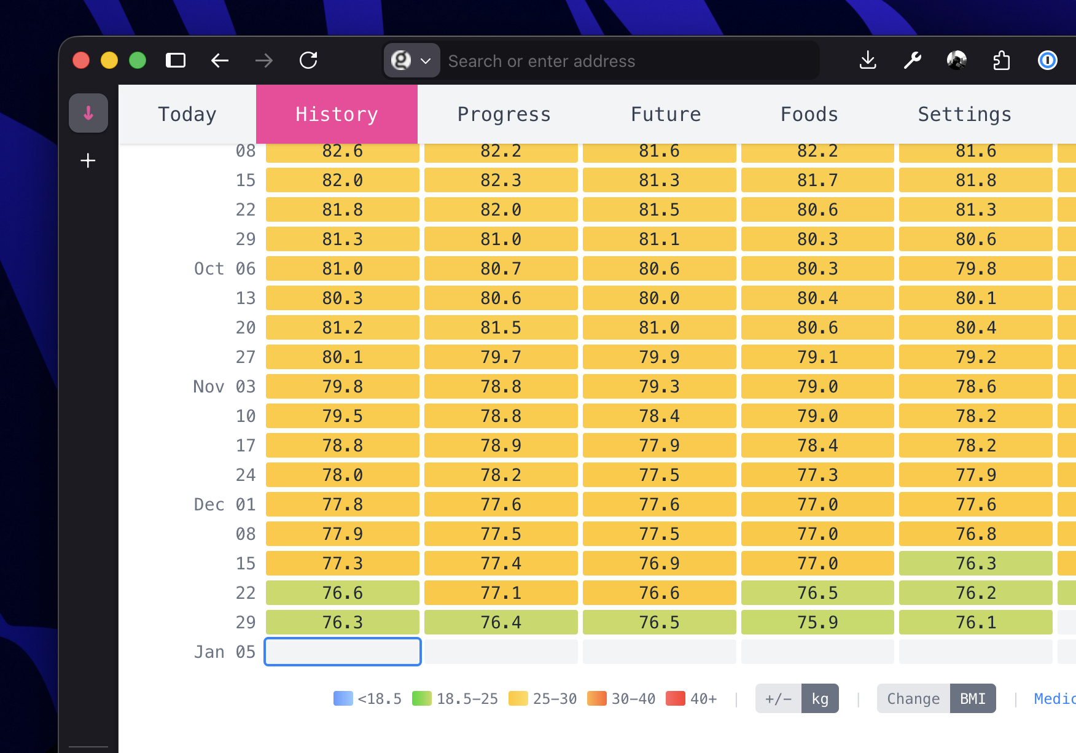Viewport: 1076px width, 753px height.
Task: Select the empty Jan 05 weight entry cell
Action: 342,652
